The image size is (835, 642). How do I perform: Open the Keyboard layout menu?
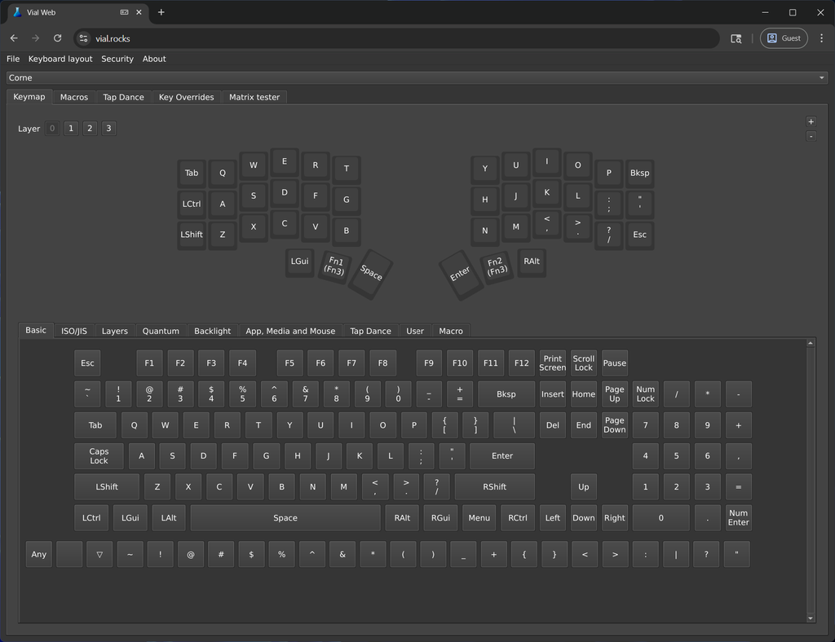[60, 59]
